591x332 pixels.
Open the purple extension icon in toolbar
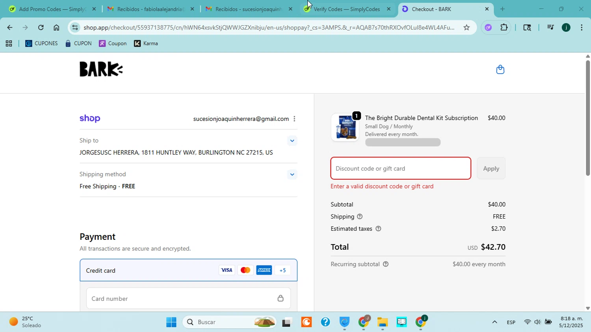(488, 27)
